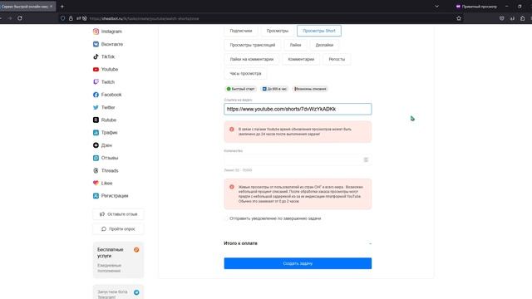Choose the Репосты option

337,59
